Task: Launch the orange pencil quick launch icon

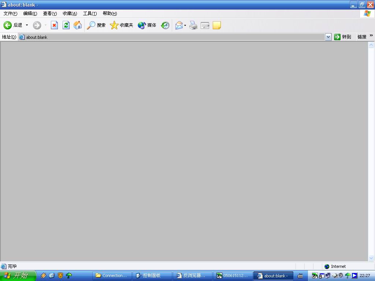Action: point(43,276)
